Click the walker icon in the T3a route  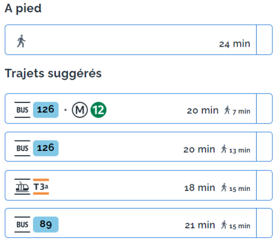pos(224,187)
